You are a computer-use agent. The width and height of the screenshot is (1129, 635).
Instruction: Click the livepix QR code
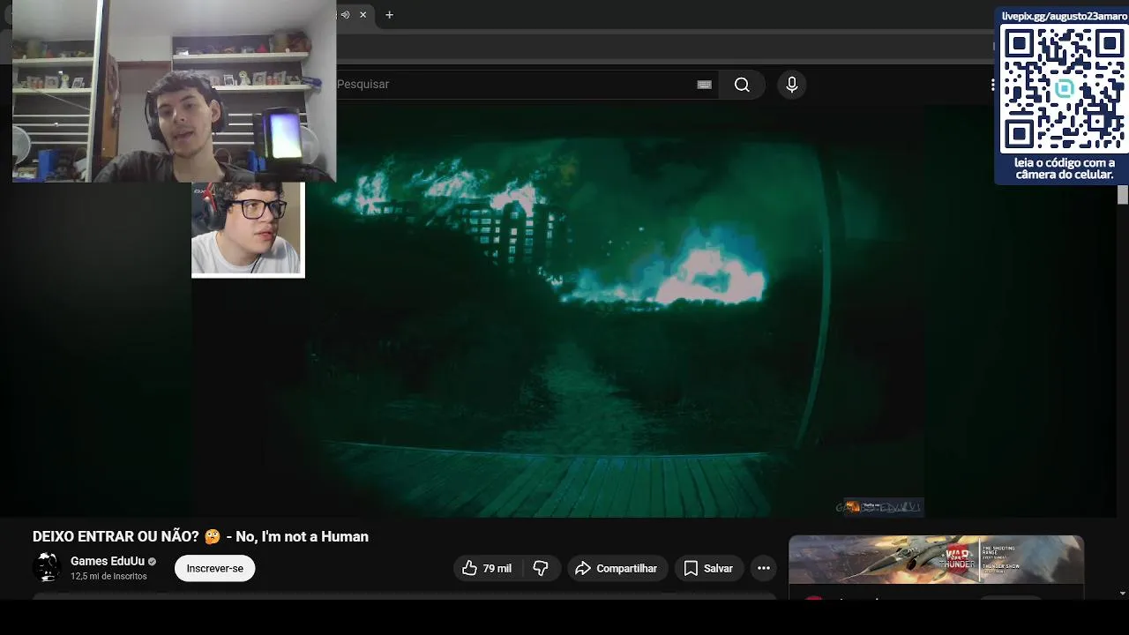pos(1063,88)
